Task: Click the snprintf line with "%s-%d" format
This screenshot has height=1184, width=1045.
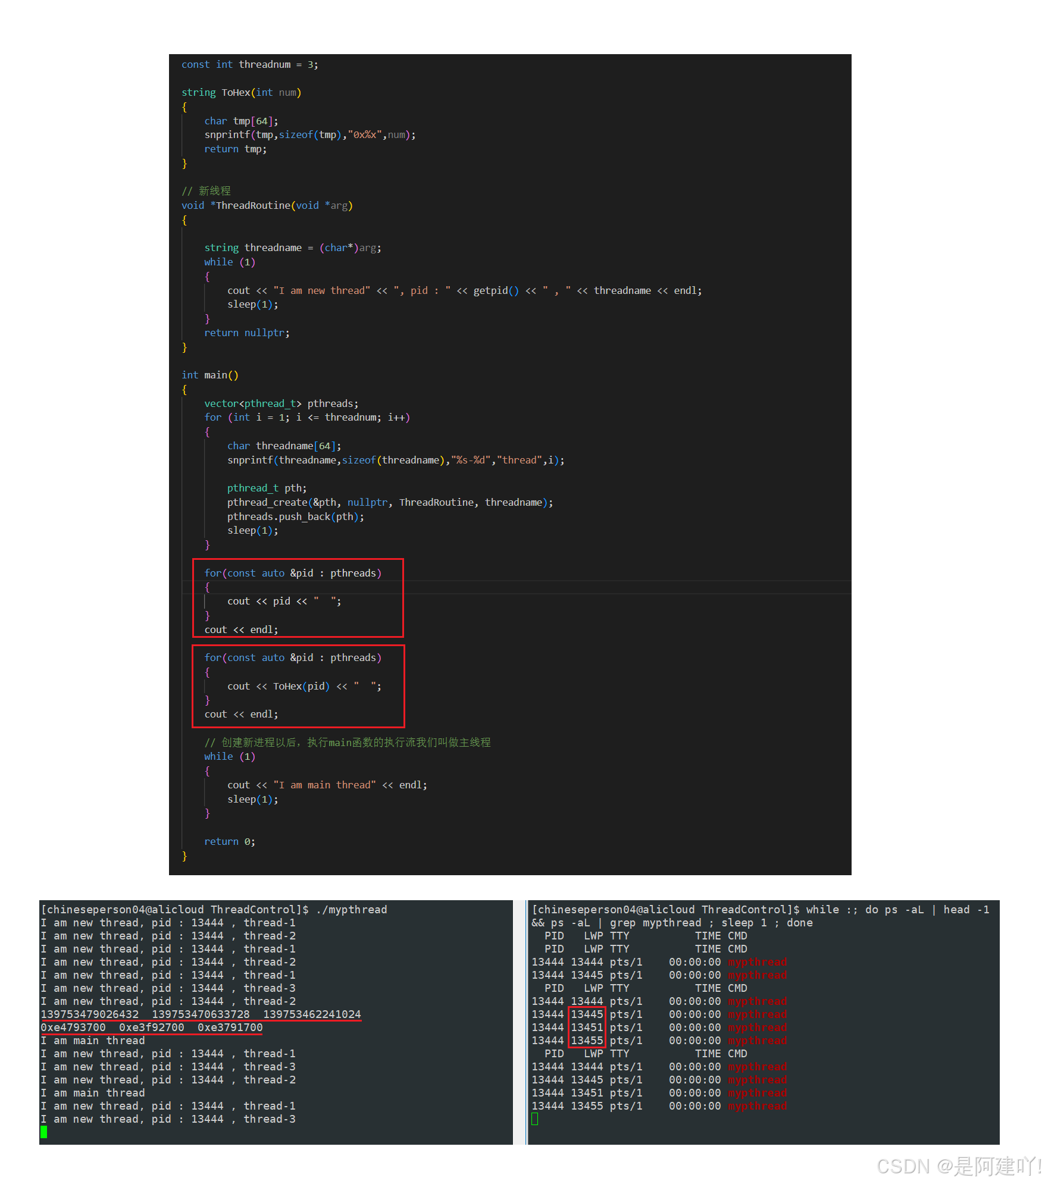Action: pyautogui.click(x=396, y=460)
